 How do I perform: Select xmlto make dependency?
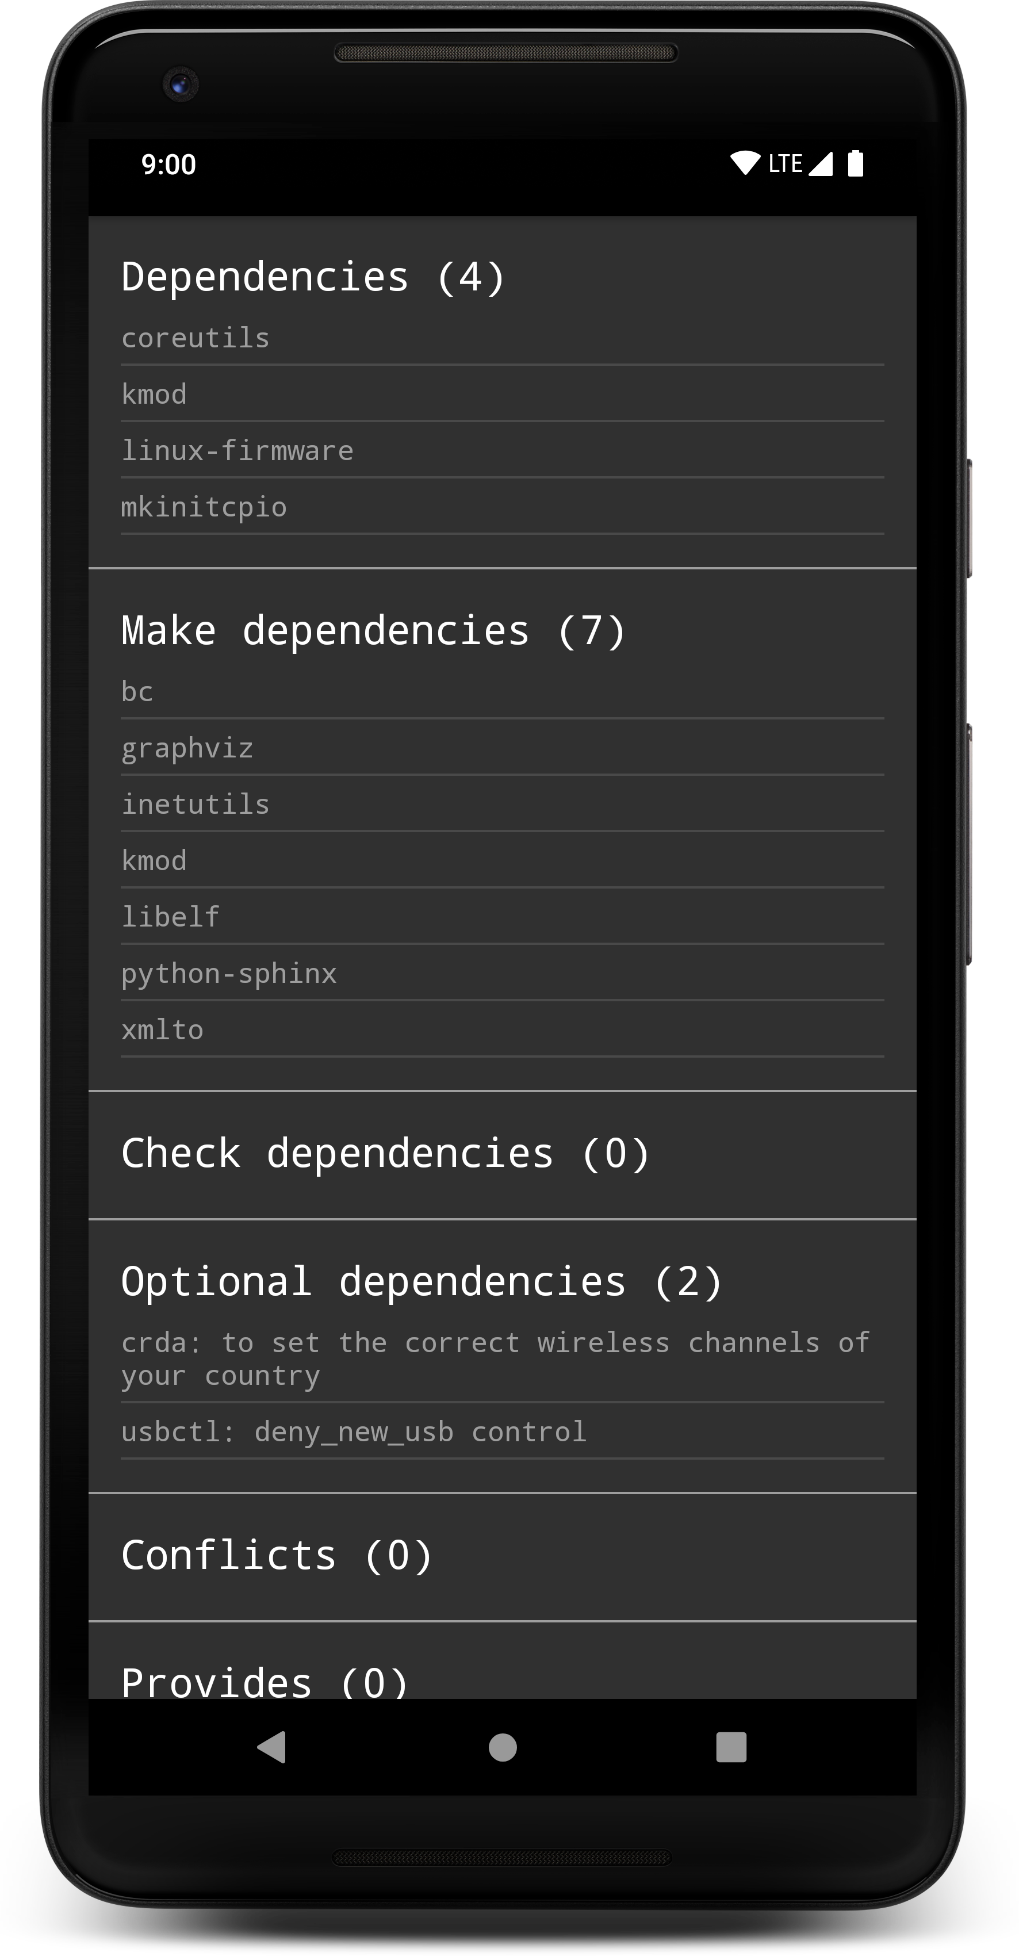tap(502, 1029)
